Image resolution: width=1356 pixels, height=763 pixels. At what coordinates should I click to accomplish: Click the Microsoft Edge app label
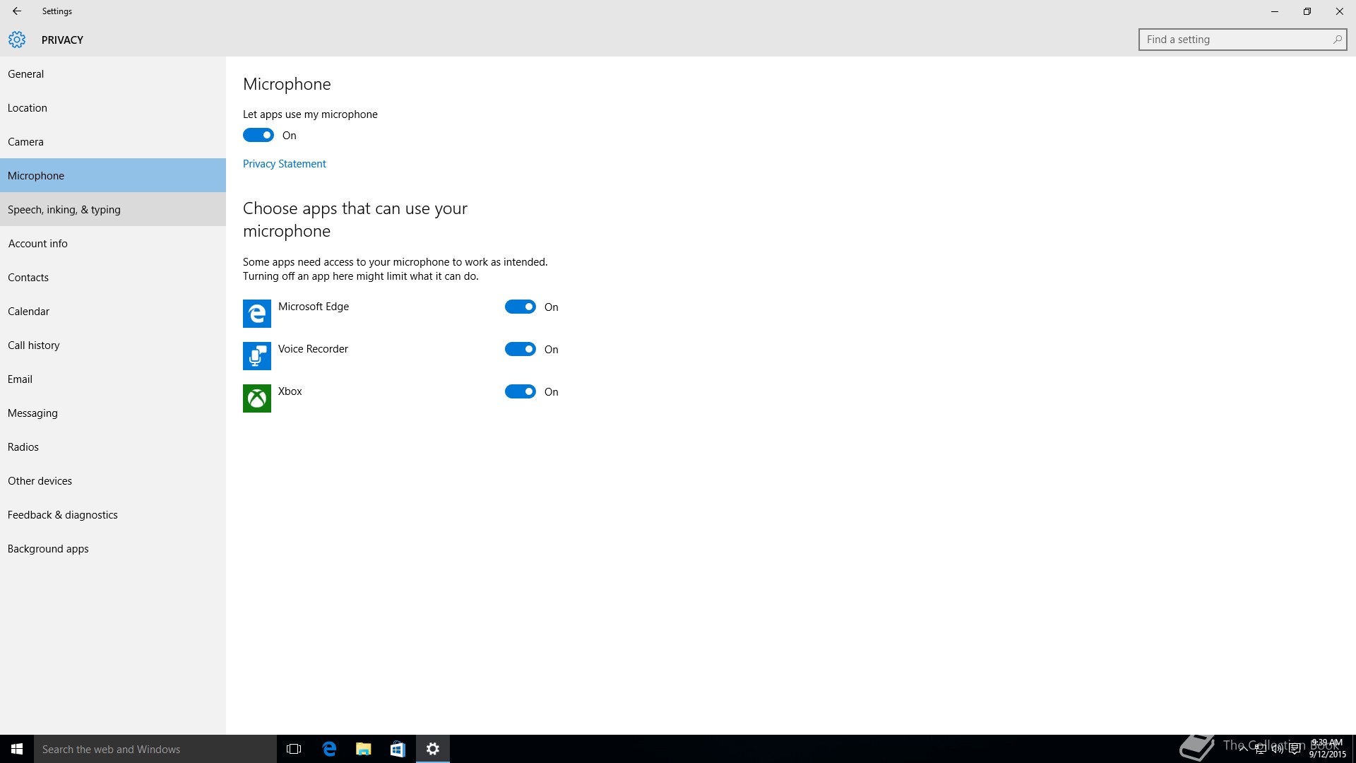coord(314,306)
